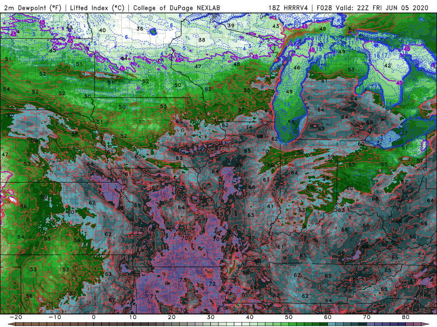This screenshot has width=437, height=327.
Task: Click the '42' dewpoint value over Lake Huron
Action: (387, 65)
